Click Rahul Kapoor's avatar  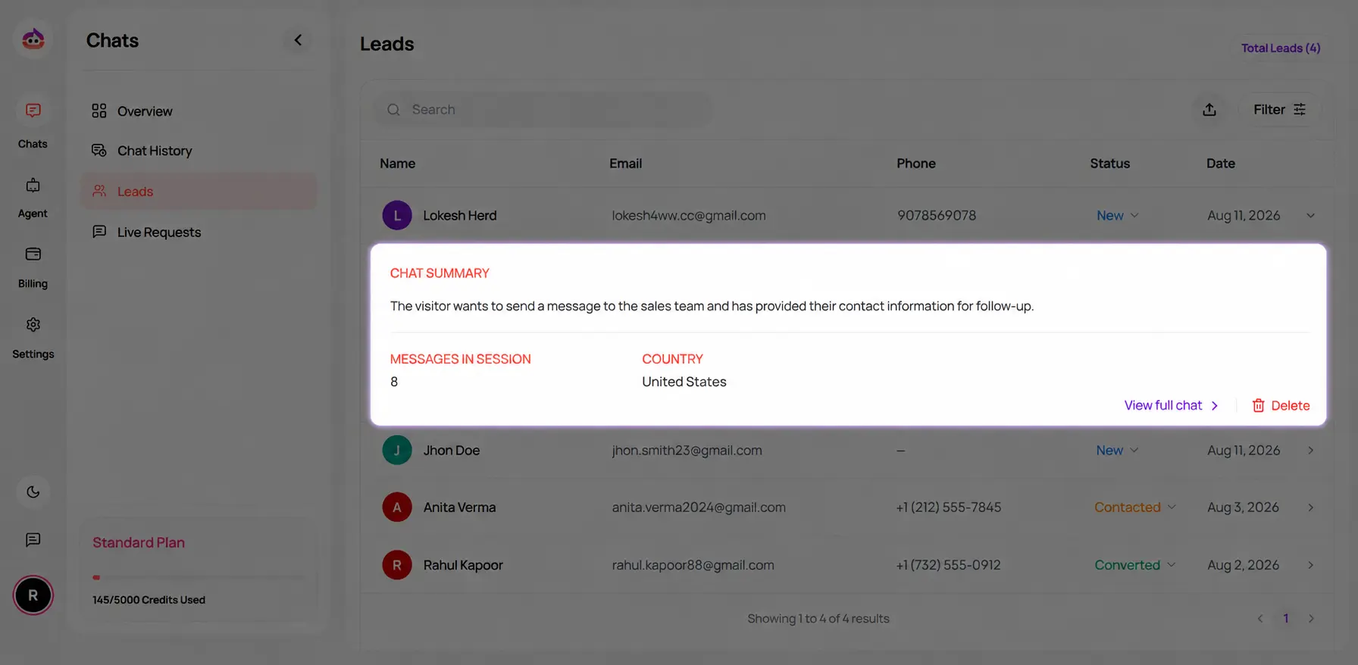pos(397,565)
